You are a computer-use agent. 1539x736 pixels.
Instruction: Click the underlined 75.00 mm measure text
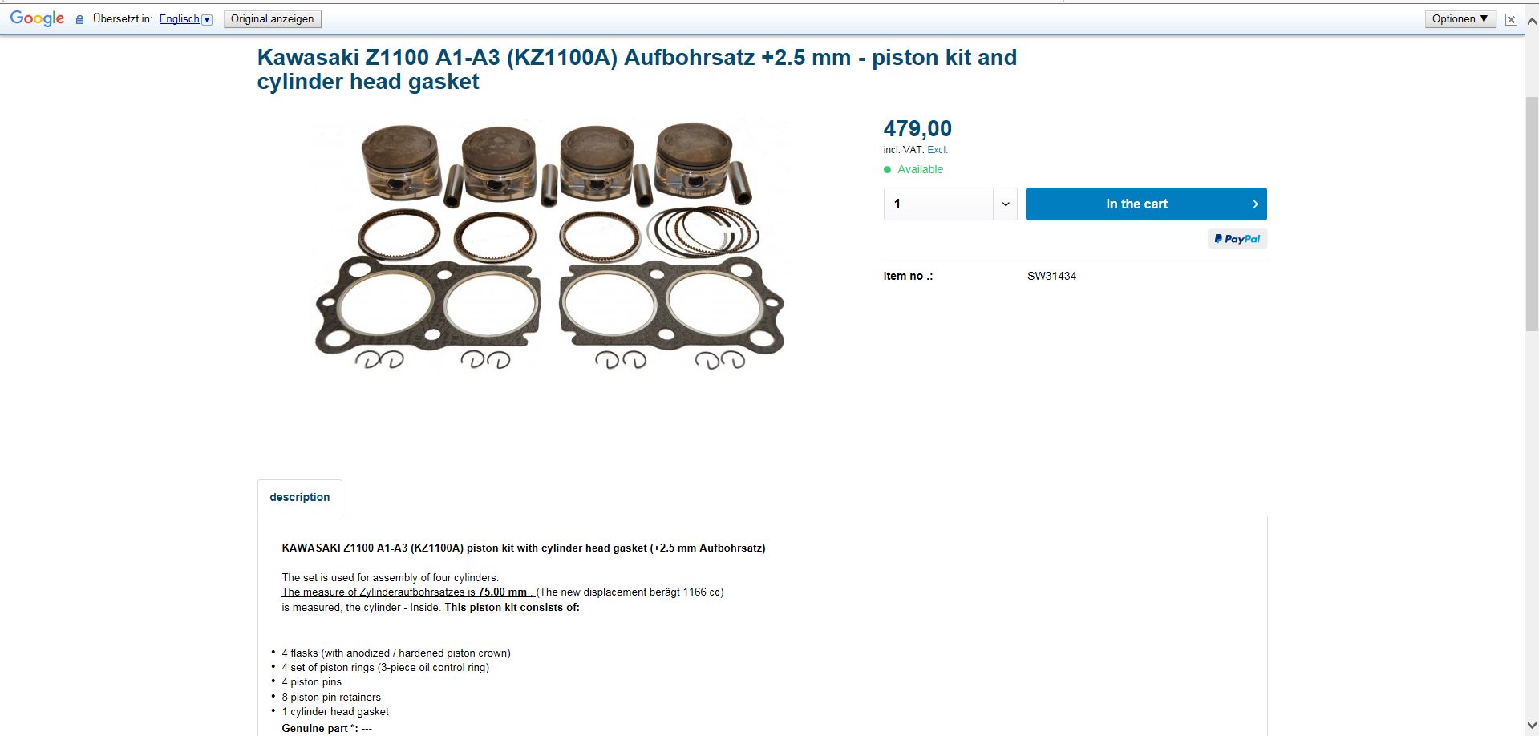point(502,592)
